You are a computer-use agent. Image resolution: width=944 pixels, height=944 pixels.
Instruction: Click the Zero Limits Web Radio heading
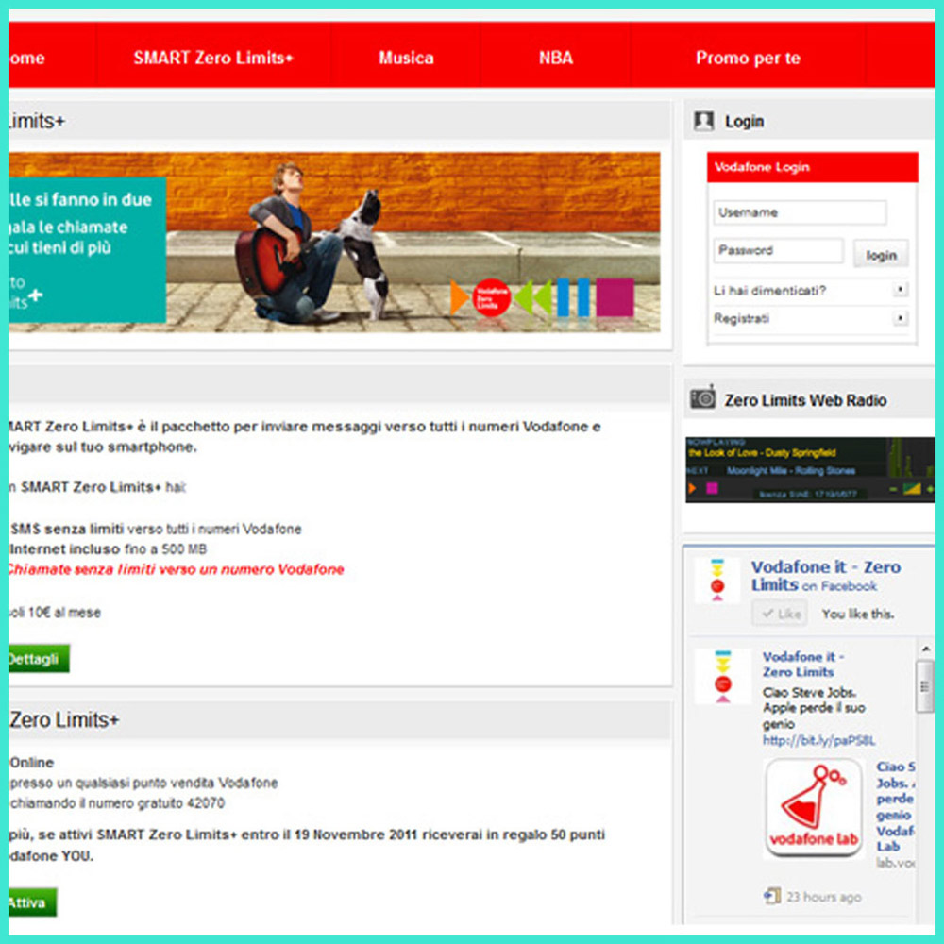click(x=805, y=400)
